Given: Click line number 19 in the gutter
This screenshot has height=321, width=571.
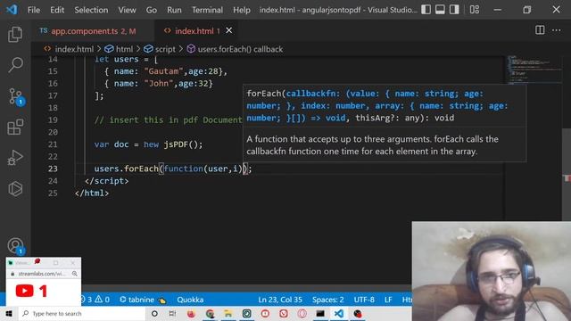Looking at the screenshot, I should click(x=53, y=119).
